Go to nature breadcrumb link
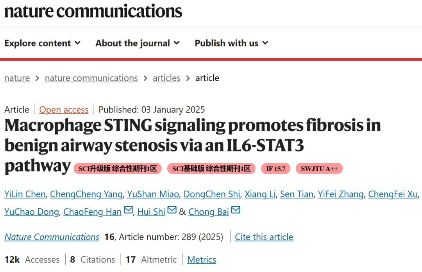 click(x=17, y=78)
